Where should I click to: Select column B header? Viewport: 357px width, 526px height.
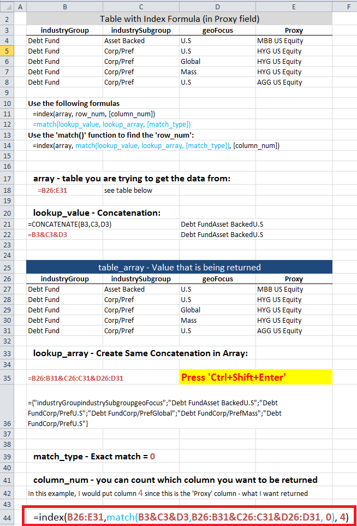coord(65,7)
